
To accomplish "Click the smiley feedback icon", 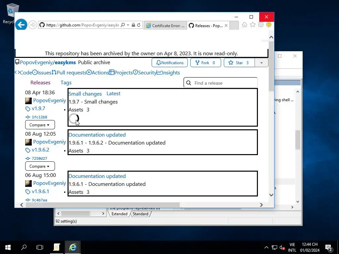I will pos(269,24).
